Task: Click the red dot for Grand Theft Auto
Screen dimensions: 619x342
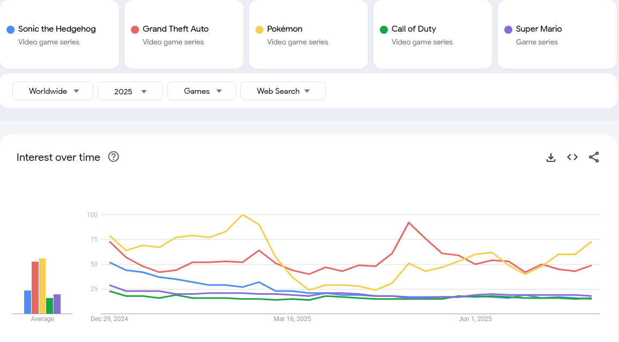Action: (x=135, y=29)
